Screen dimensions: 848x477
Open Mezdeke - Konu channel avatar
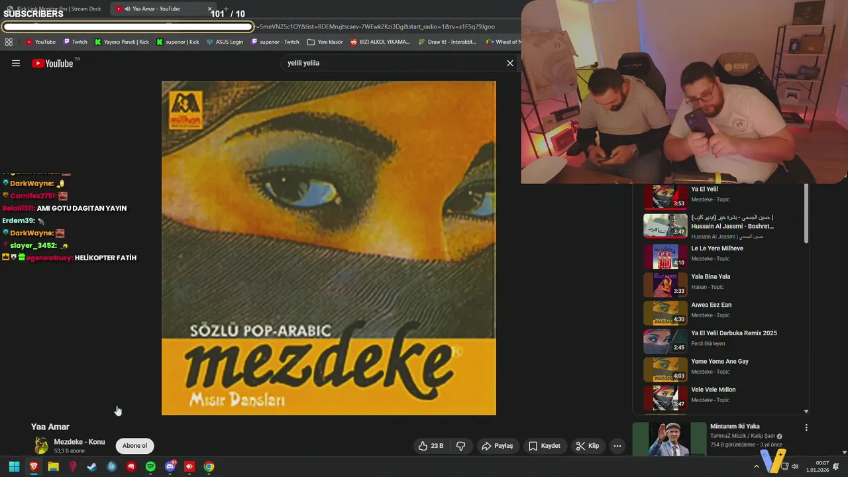point(41,445)
